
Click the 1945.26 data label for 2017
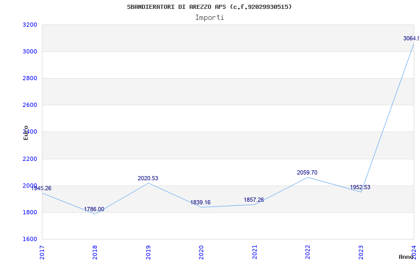coord(41,189)
